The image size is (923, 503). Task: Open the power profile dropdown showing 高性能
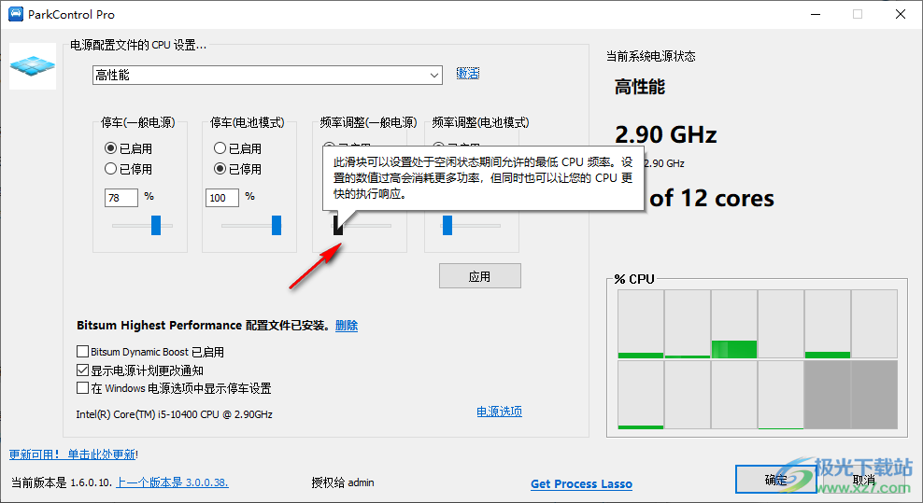pyautogui.click(x=267, y=75)
